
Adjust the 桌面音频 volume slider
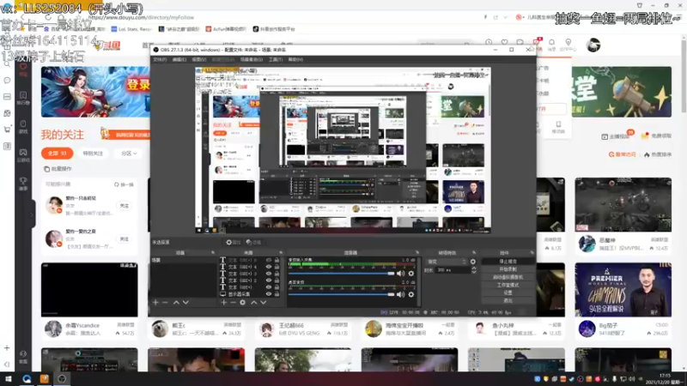(x=342, y=294)
